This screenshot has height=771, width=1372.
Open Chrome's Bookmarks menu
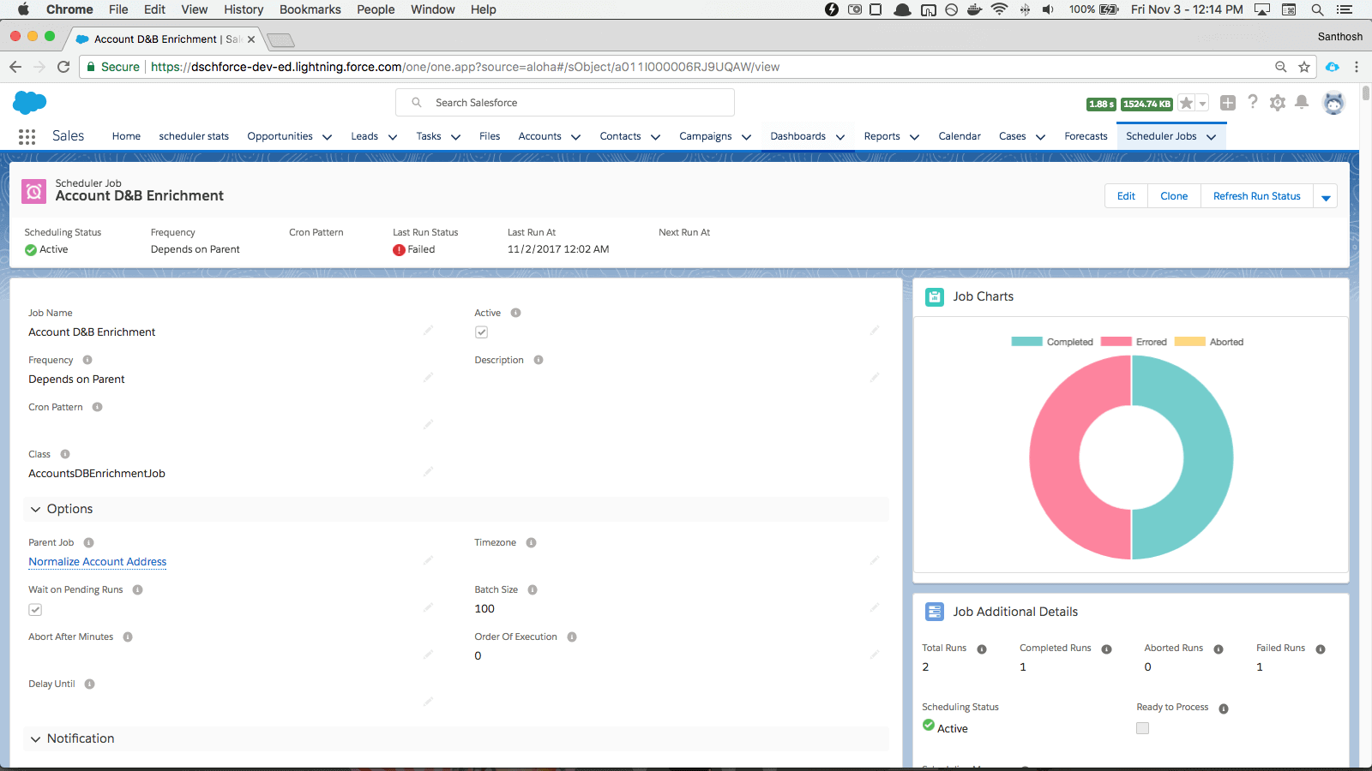pyautogui.click(x=310, y=9)
